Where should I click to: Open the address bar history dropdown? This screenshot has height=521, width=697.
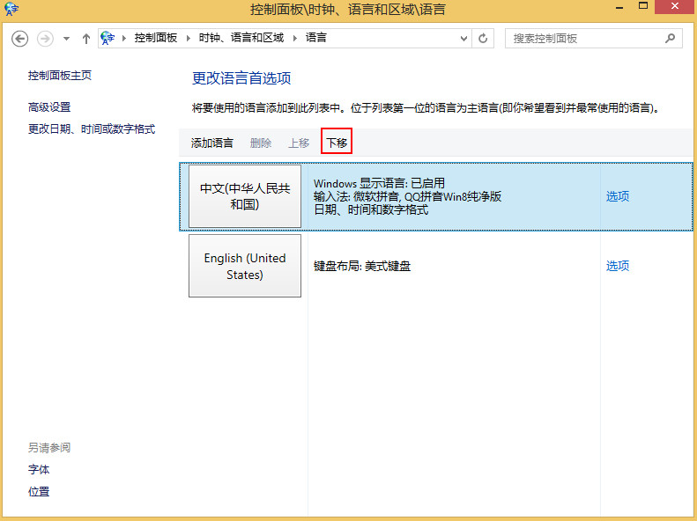tap(463, 39)
